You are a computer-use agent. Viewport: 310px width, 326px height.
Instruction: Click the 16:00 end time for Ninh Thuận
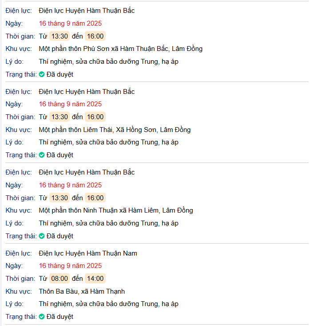pyautogui.click(x=95, y=198)
